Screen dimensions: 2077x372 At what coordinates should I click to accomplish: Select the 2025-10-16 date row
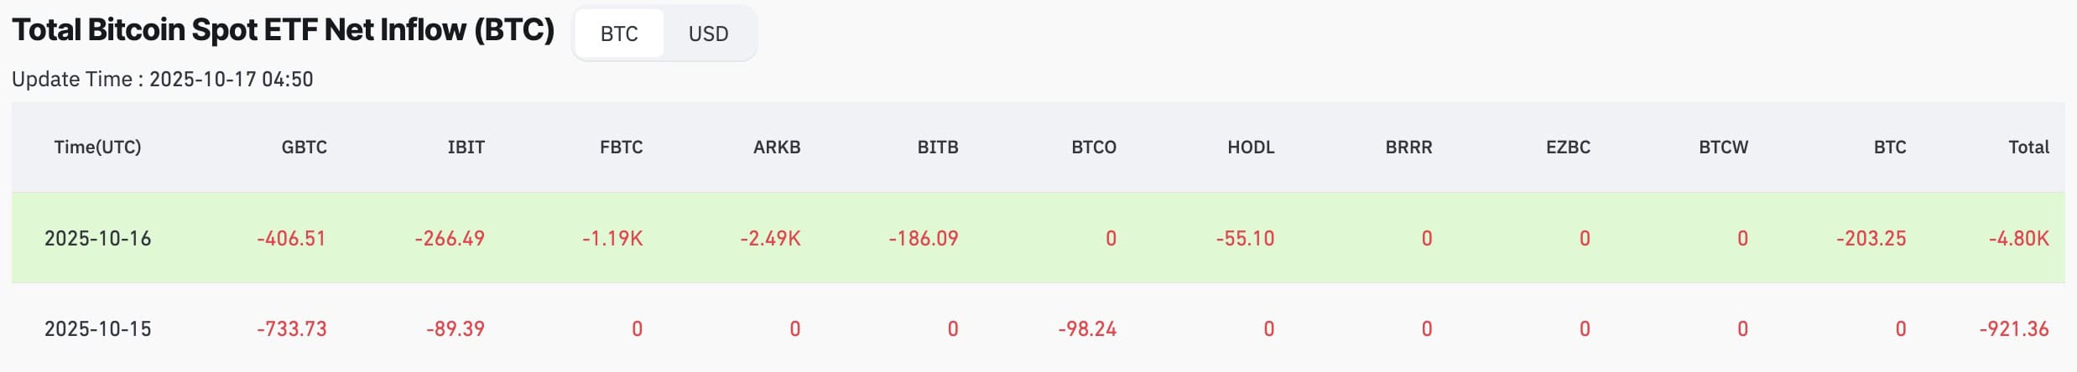point(97,239)
